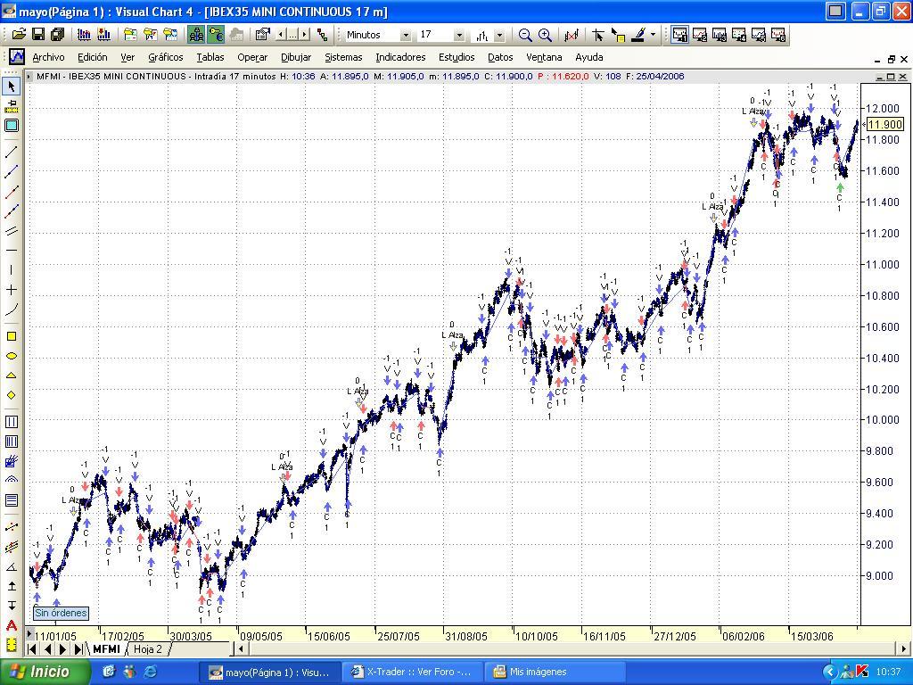Activate workspace screen 2
Image resolution: width=913 pixels, height=685 pixels.
pyautogui.click(x=699, y=35)
